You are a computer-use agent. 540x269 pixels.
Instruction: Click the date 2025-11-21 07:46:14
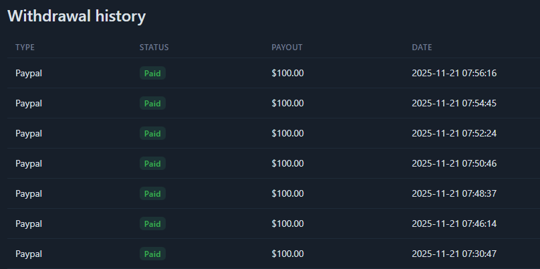tap(454, 223)
